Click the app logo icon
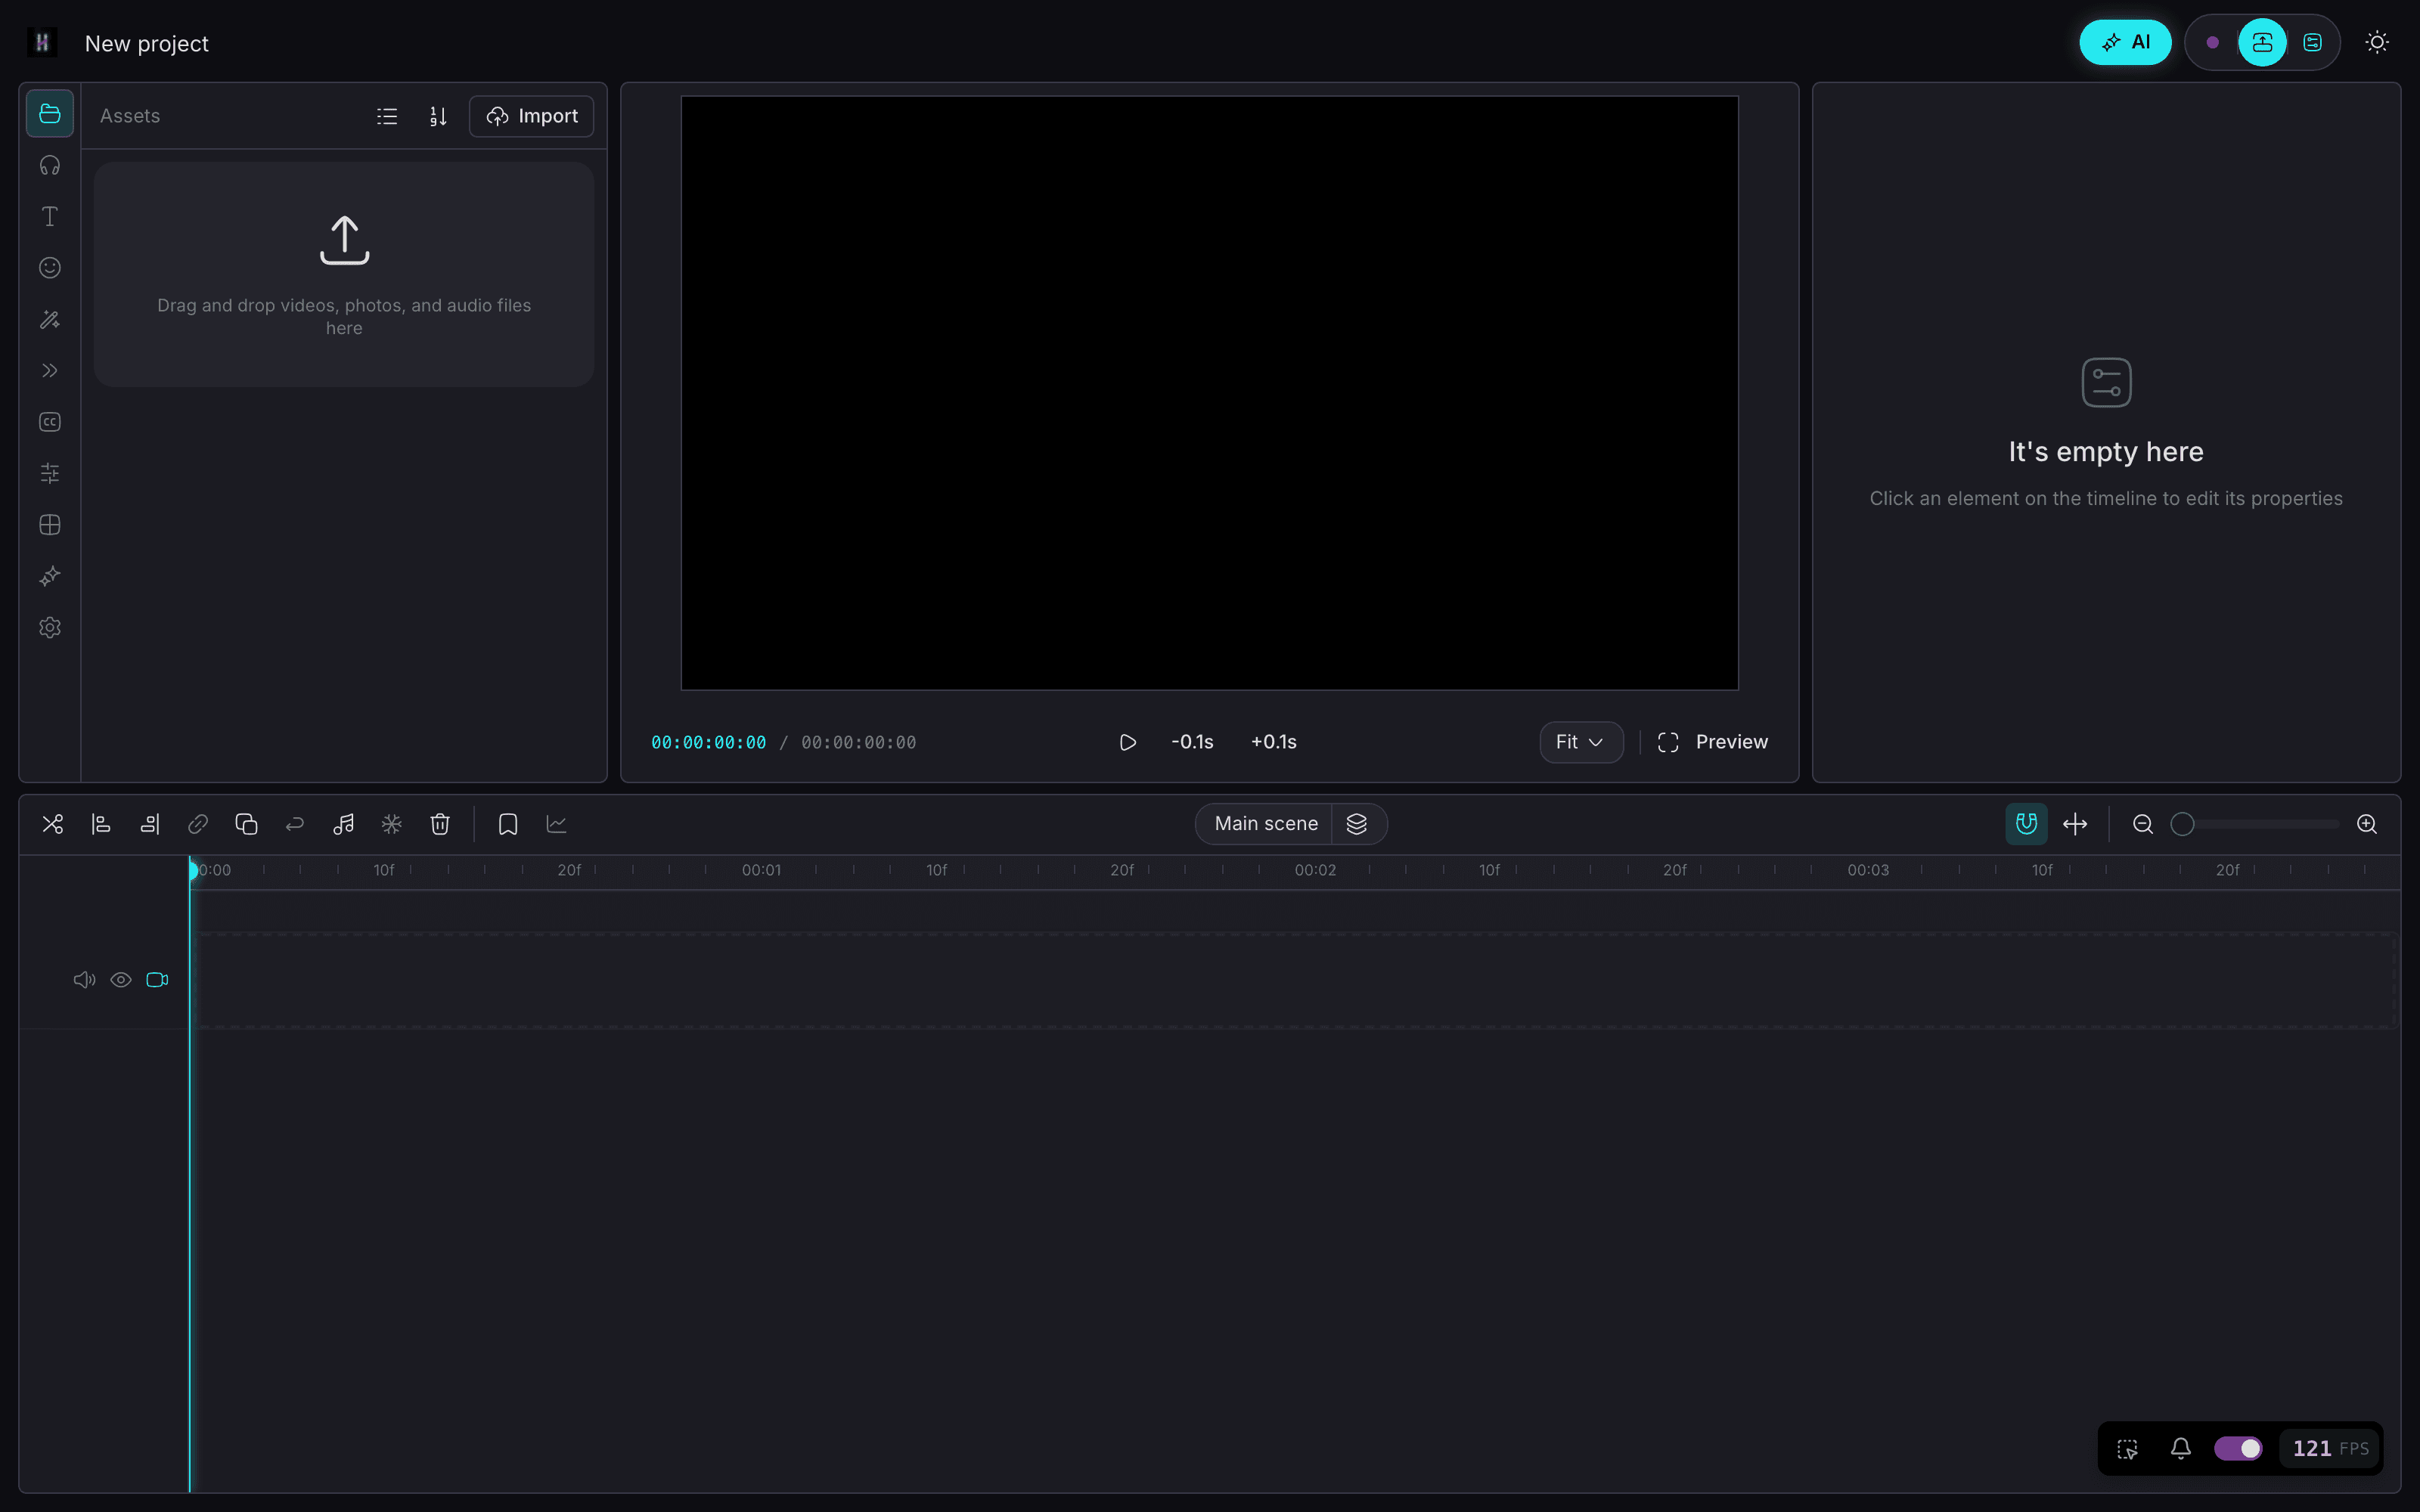Viewport: 2420px width, 1512px height. click(x=42, y=42)
